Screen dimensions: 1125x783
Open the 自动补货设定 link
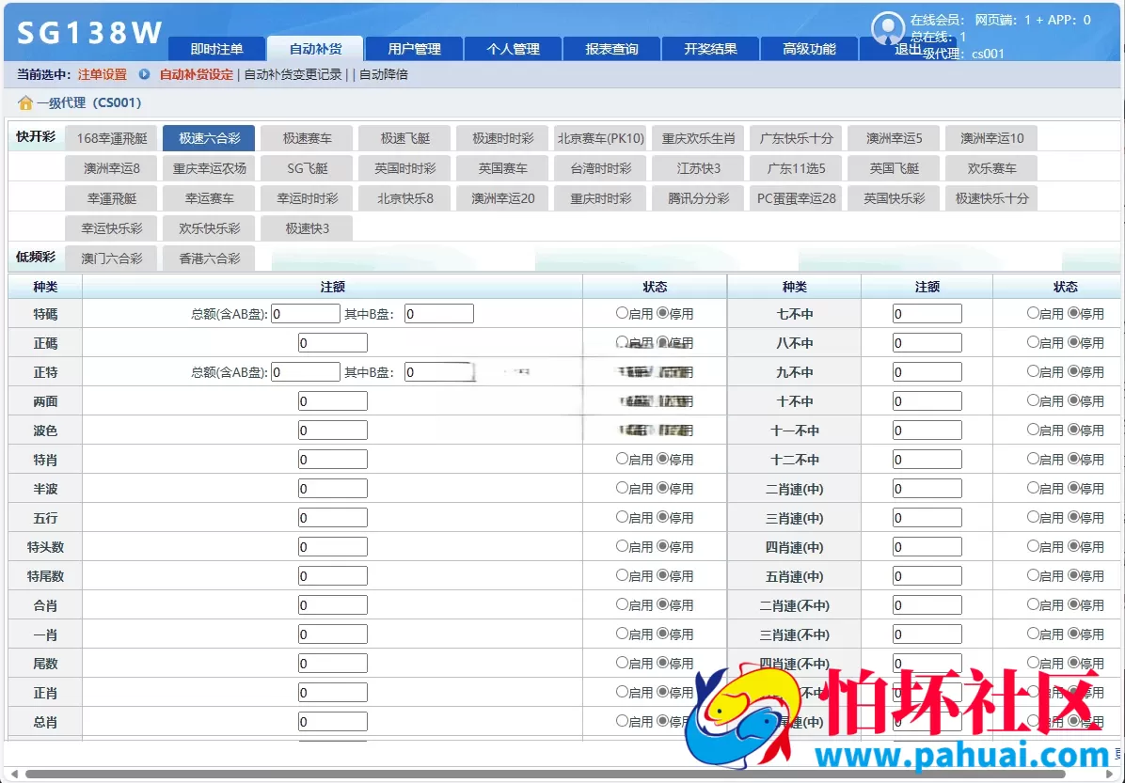(197, 74)
